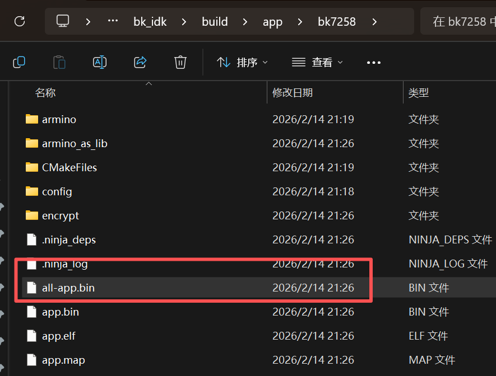Focus the search box for bk7258
The width and height of the screenshot is (496, 376).
point(458,21)
